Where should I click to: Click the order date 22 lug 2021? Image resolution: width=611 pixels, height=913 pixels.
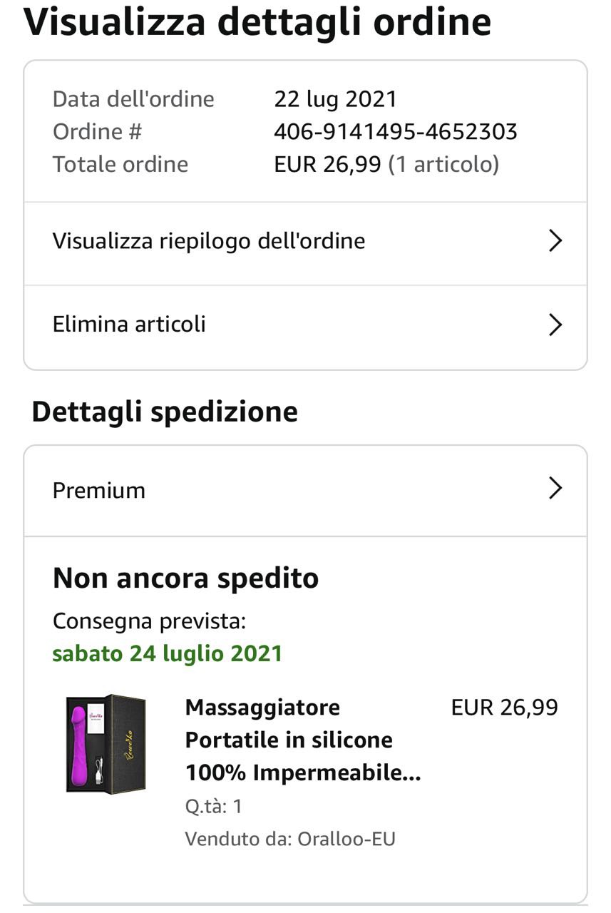[335, 98]
